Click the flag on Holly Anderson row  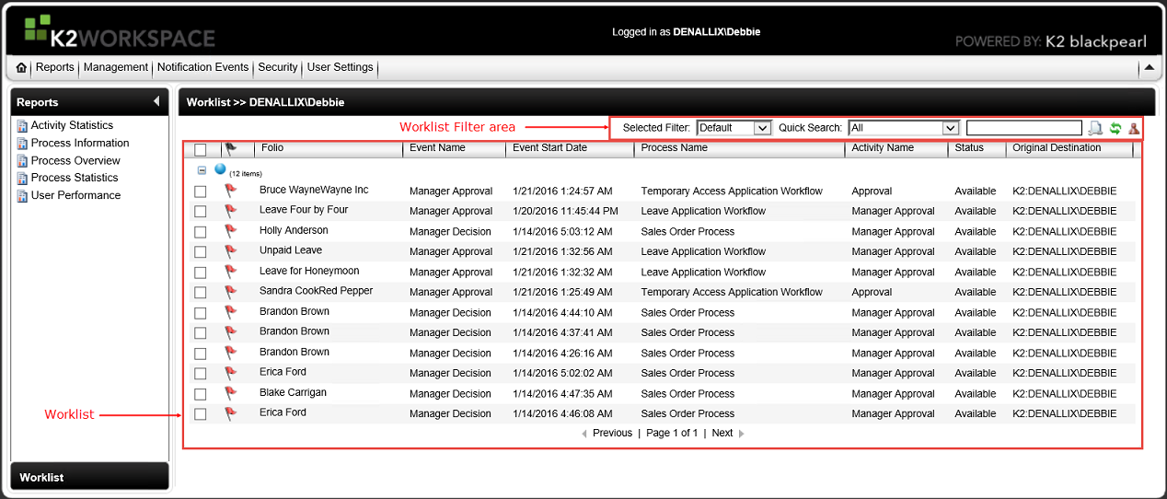(x=230, y=231)
